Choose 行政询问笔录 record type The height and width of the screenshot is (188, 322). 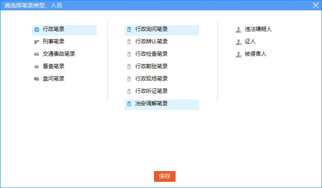tap(162, 30)
